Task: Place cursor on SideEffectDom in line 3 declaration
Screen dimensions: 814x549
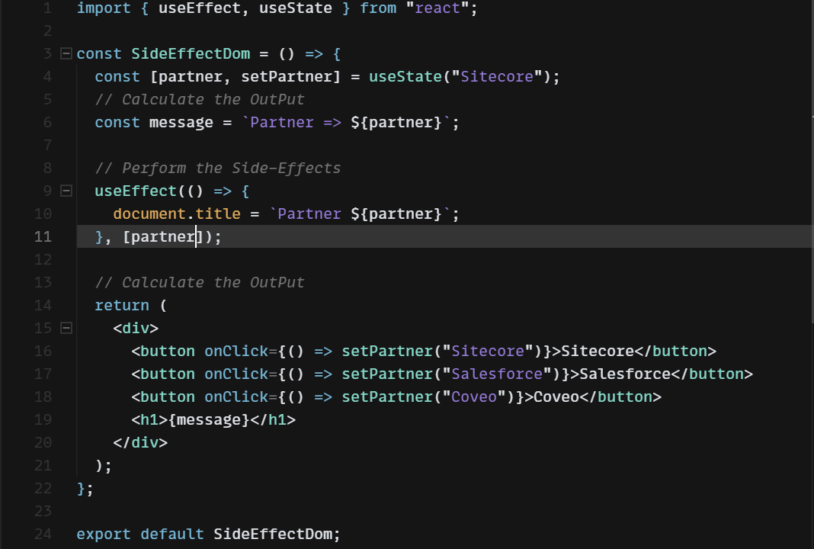Action: (x=191, y=53)
